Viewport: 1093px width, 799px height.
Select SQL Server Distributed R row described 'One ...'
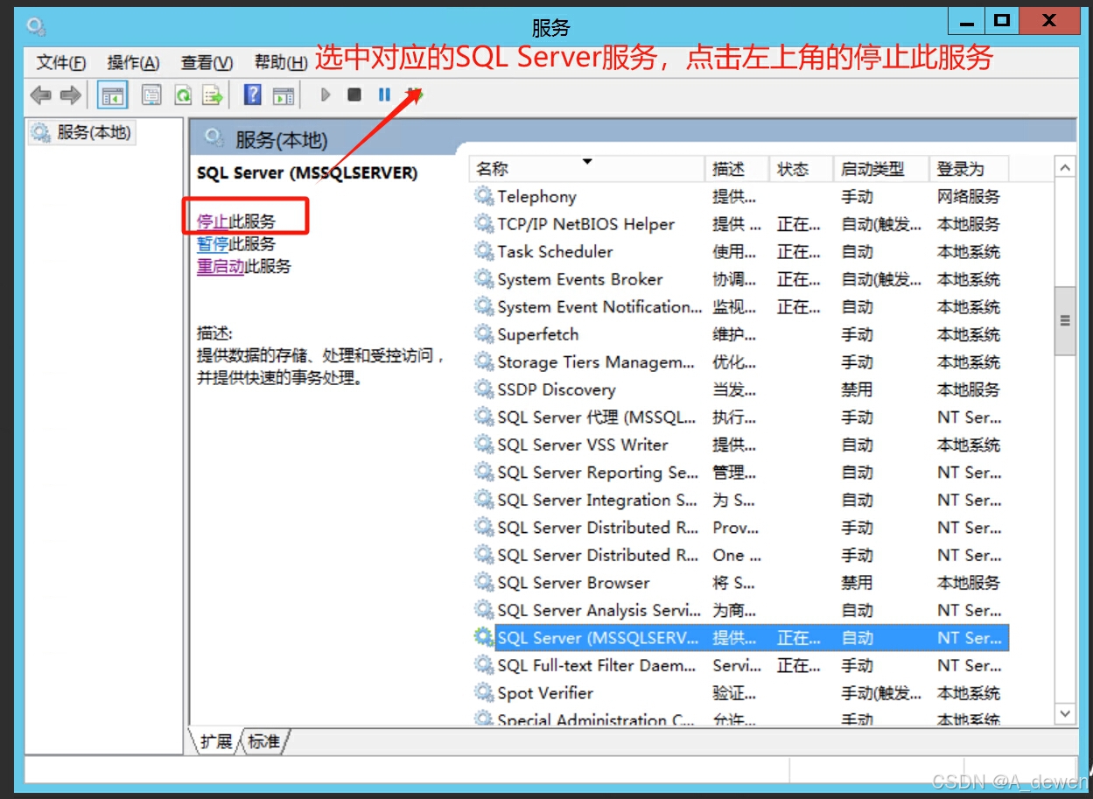click(740, 555)
